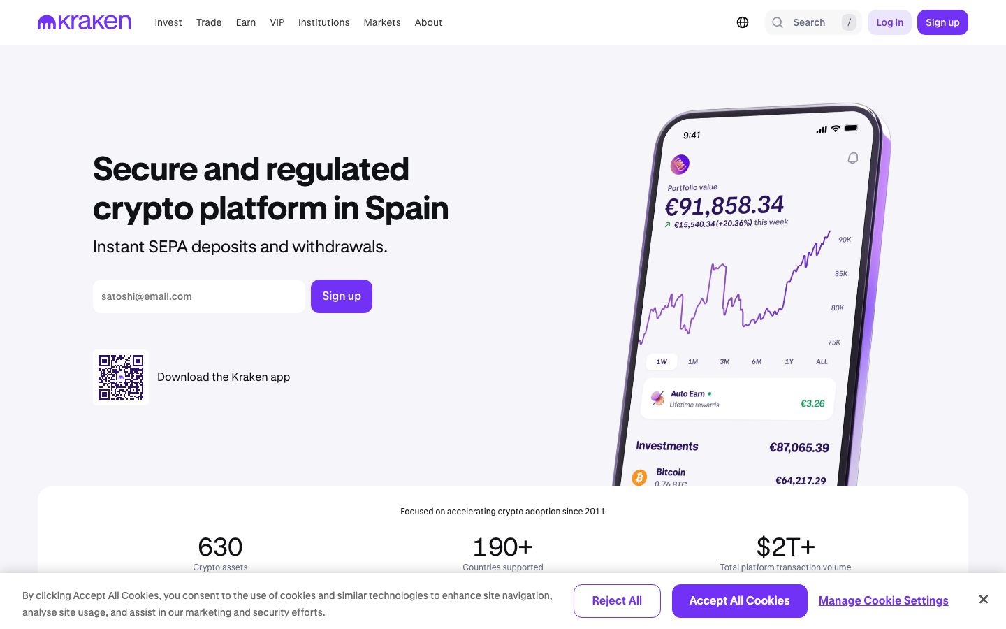Click the search magnifier icon

778,22
